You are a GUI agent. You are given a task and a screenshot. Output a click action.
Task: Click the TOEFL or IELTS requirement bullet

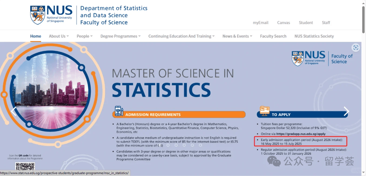177,142
